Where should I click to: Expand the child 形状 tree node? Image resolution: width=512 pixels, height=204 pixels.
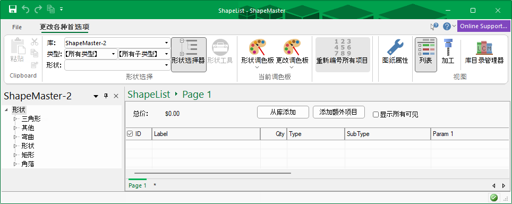click(x=15, y=146)
